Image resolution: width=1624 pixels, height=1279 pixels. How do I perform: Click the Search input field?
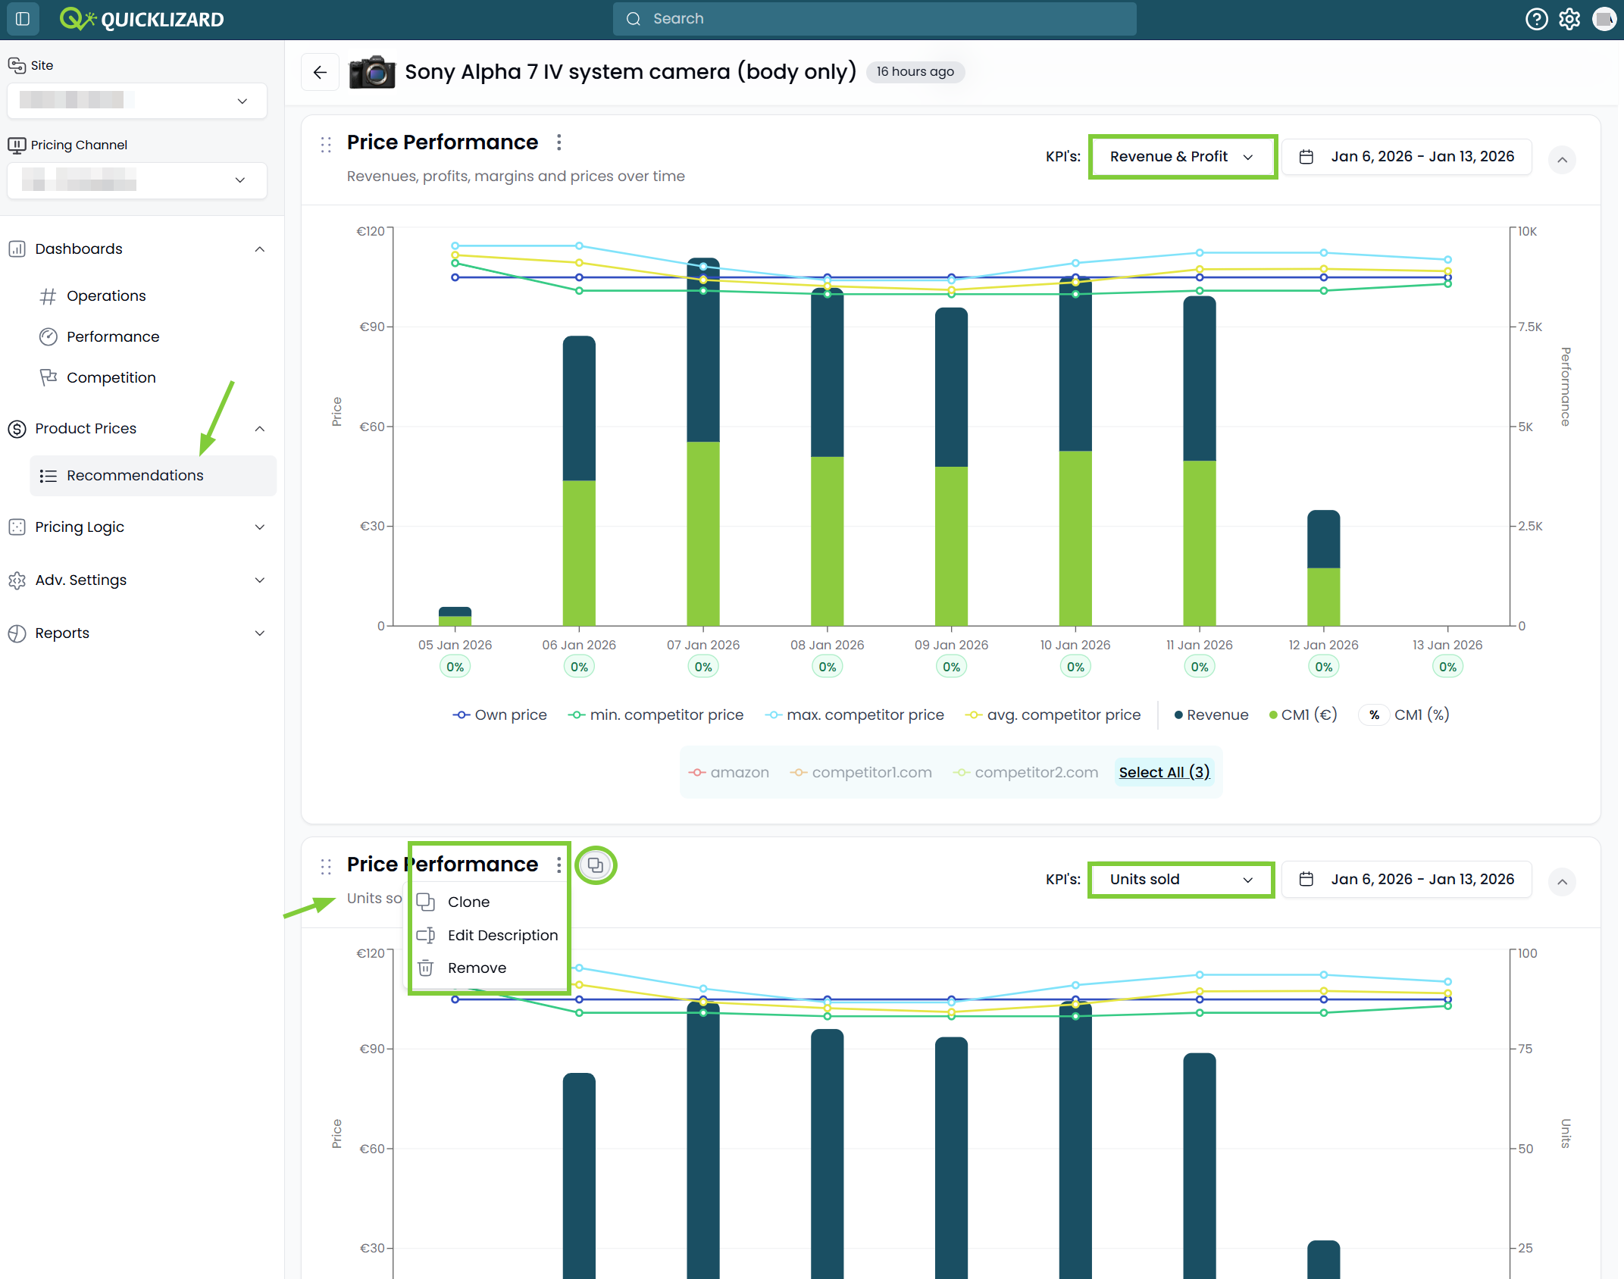875,19
